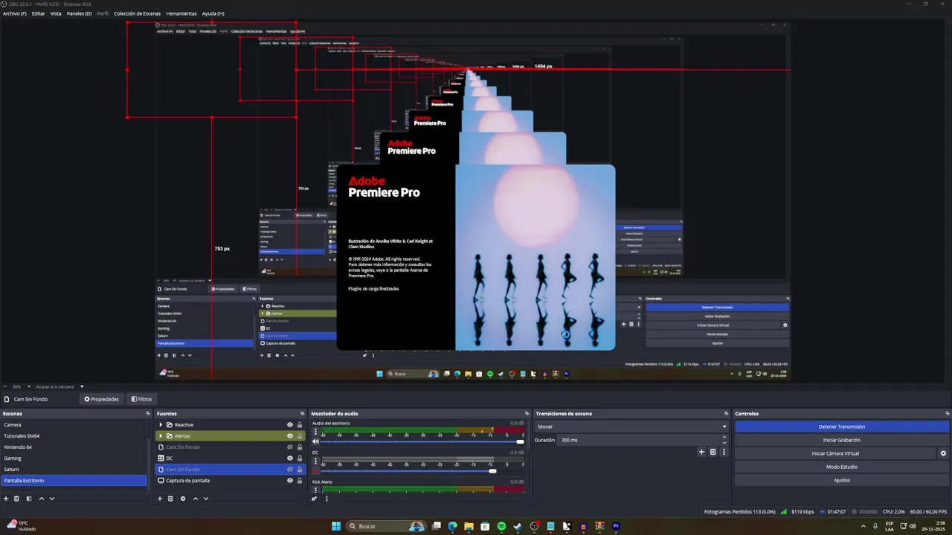This screenshot has width=952, height=535.
Task: Toggle lock on Reactive source
Action: [300, 425]
